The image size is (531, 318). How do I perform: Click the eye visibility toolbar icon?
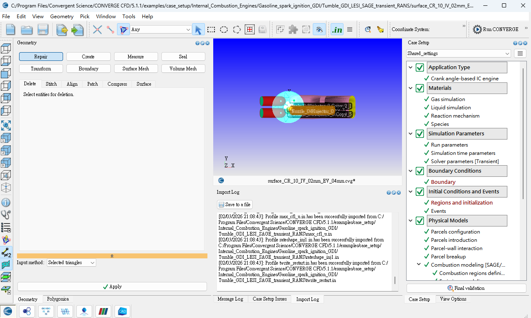click(319, 29)
